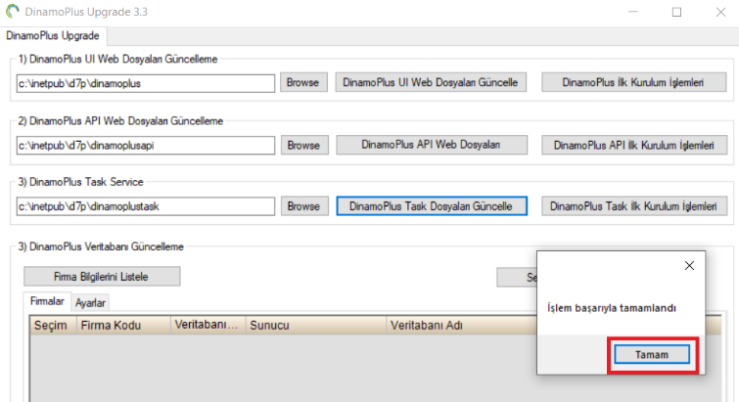739x402 pixels.
Task: Browse for the UI web files folder
Action: click(x=303, y=82)
